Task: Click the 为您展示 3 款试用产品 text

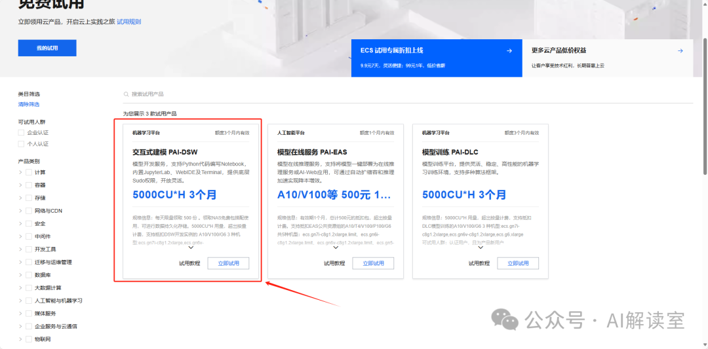Action: (x=150, y=114)
